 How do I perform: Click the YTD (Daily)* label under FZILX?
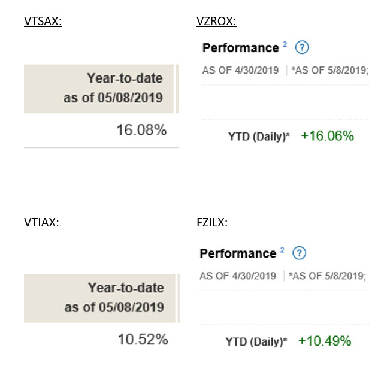click(x=256, y=342)
